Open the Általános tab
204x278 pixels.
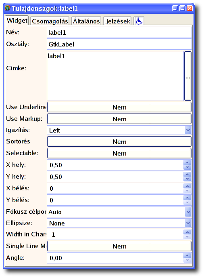86,21
